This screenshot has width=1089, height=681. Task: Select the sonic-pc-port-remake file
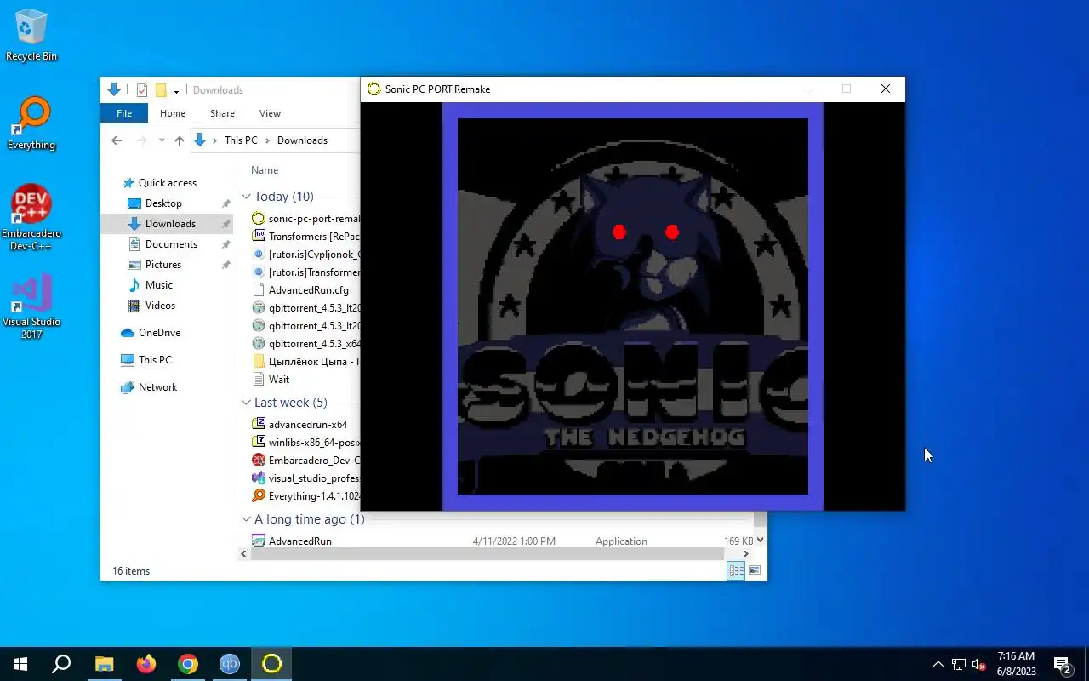[305, 219]
